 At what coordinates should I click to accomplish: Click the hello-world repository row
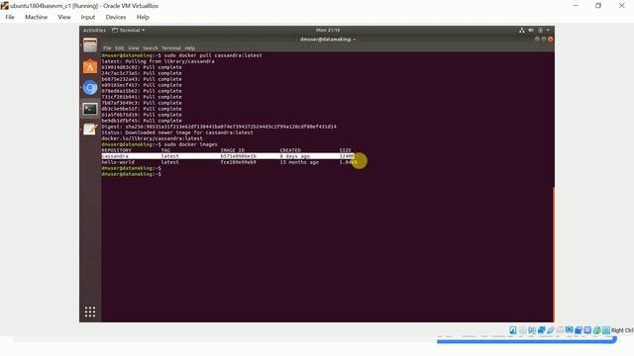[228, 162]
